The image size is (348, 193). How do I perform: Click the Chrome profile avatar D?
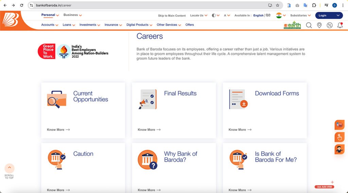(334, 5)
